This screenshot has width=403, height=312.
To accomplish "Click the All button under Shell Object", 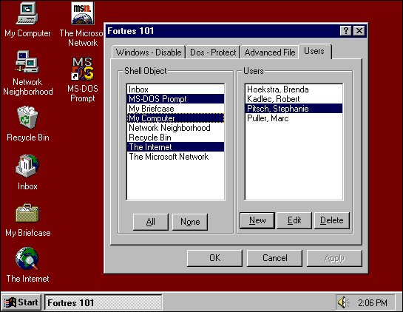I will coord(151,222).
